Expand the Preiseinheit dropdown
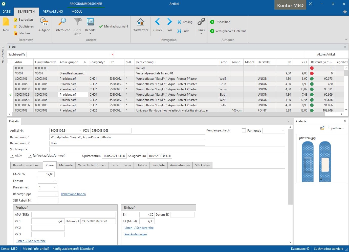Screen dimensions: 349x252 click(55, 187)
